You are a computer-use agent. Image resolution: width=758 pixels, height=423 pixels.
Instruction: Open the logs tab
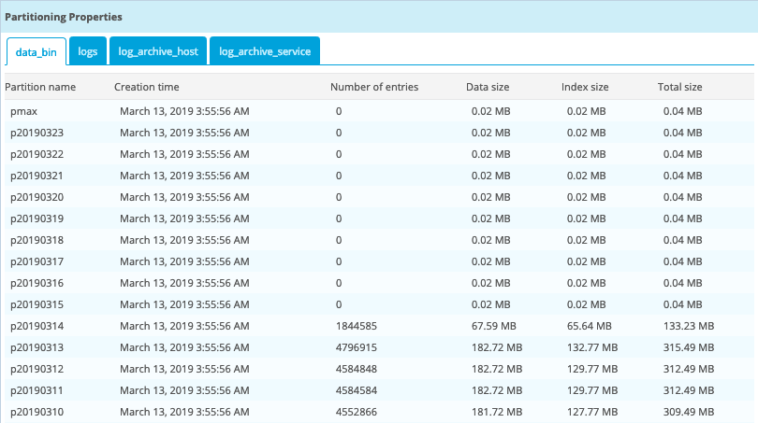point(88,52)
